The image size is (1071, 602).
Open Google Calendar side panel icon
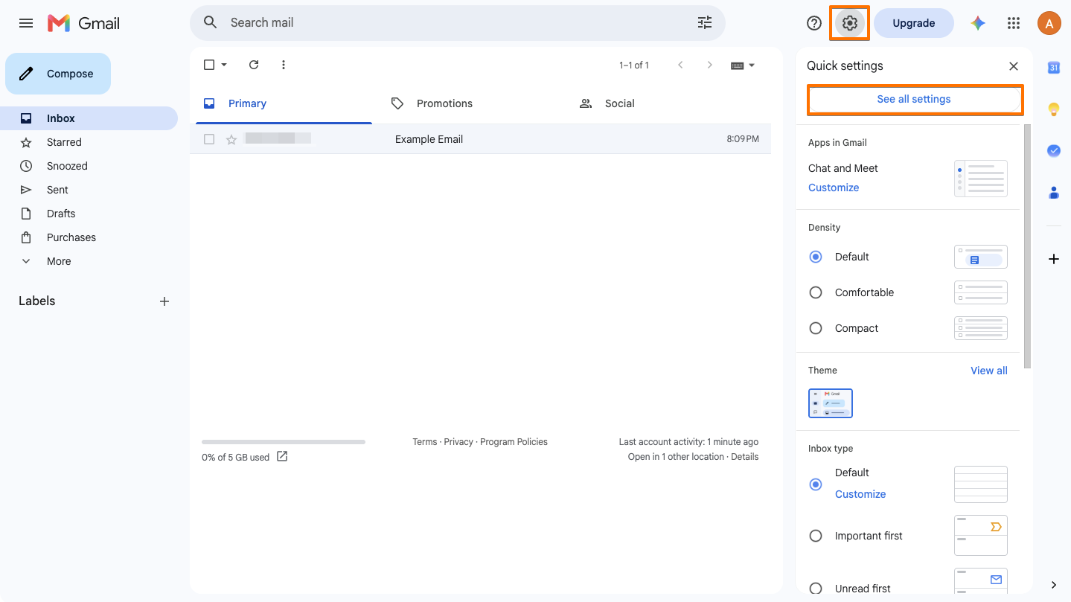click(1054, 68)
